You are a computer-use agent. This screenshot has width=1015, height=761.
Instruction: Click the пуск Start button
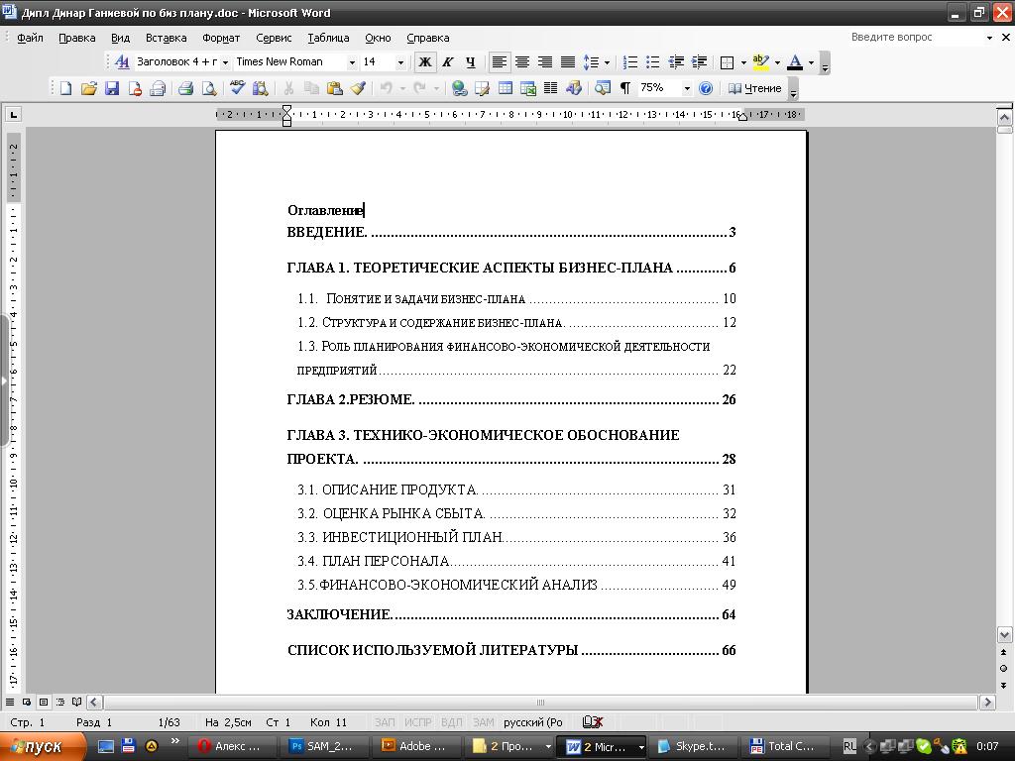click(43, 746)
